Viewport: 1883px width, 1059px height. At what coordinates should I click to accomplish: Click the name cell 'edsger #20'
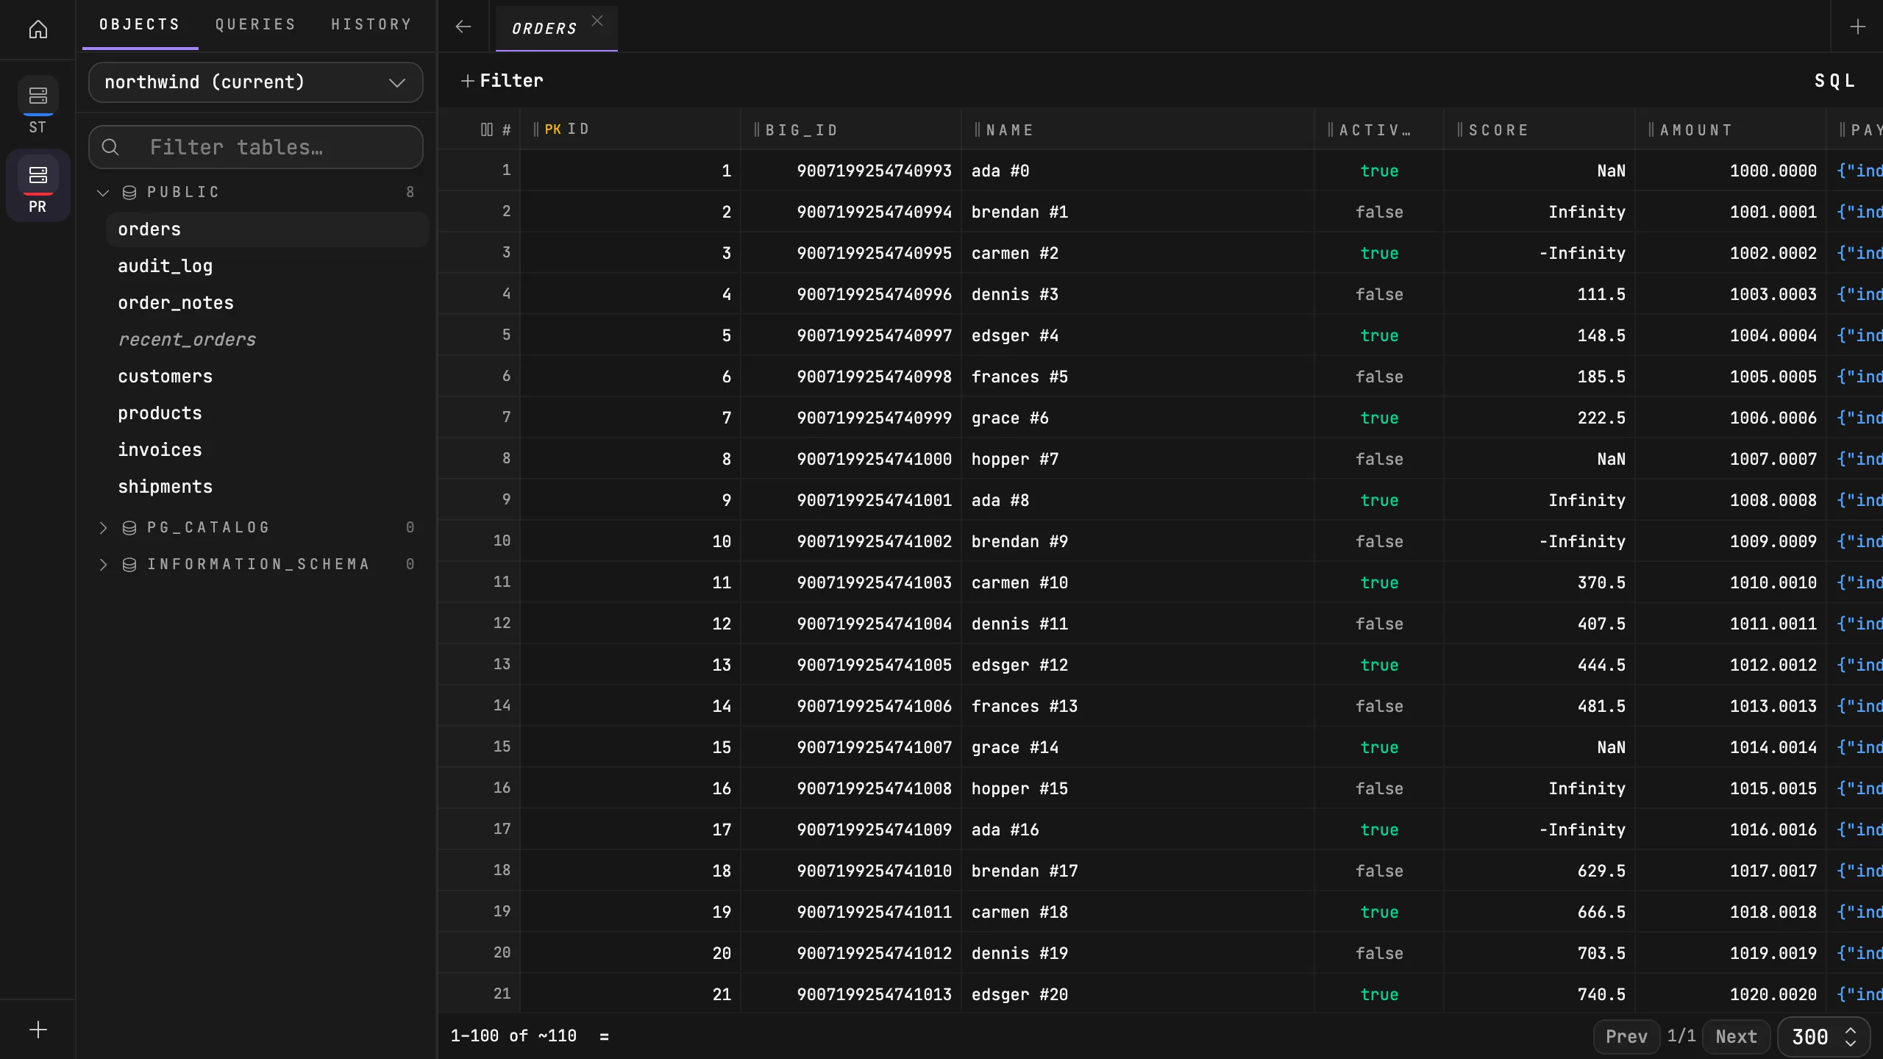point(1139,994)
